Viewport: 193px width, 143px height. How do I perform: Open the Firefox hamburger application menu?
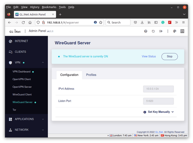coord(183,22)
